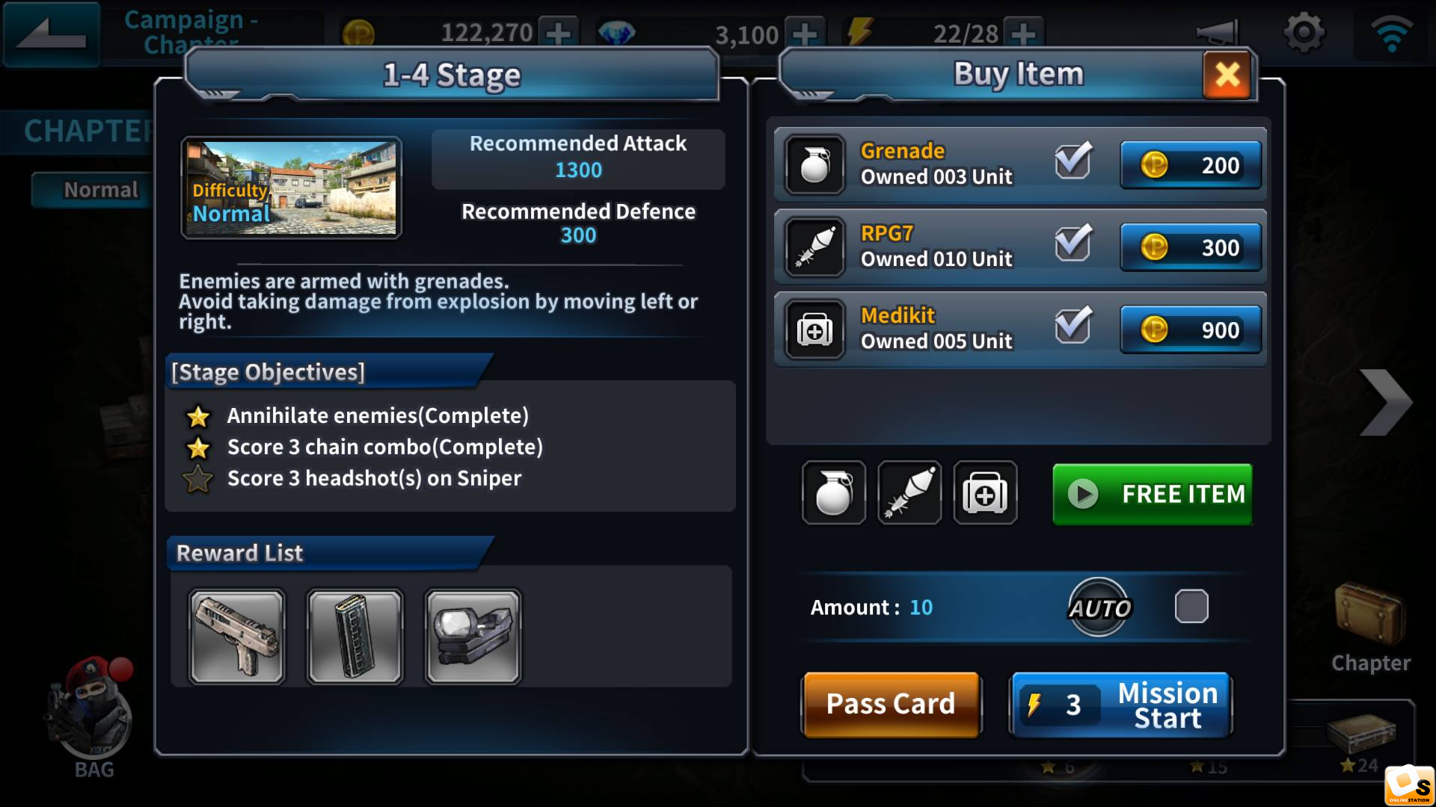The width and height of the screenshot is (1436, 807).
Task: Add gold coins with plus button
Action: coord(558,34)
